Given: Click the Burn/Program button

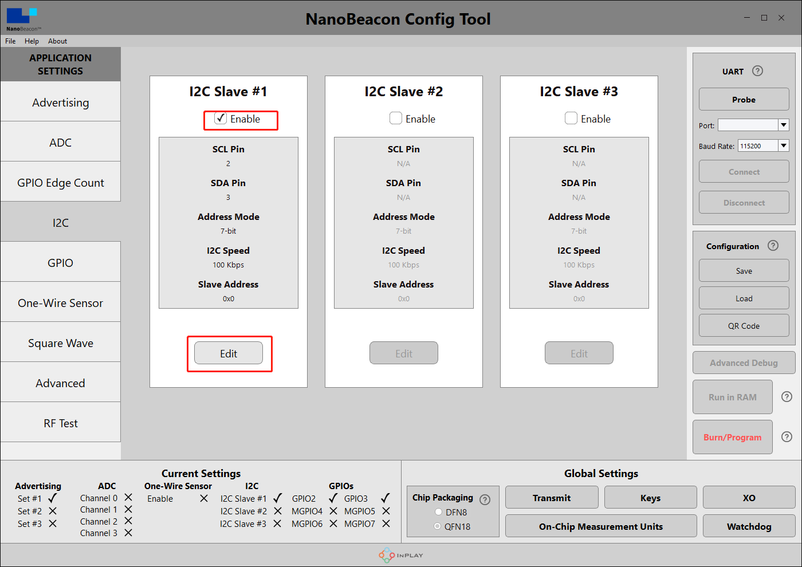Looking at the screenshot, I should pyautogui.click(x=733, y=437).
